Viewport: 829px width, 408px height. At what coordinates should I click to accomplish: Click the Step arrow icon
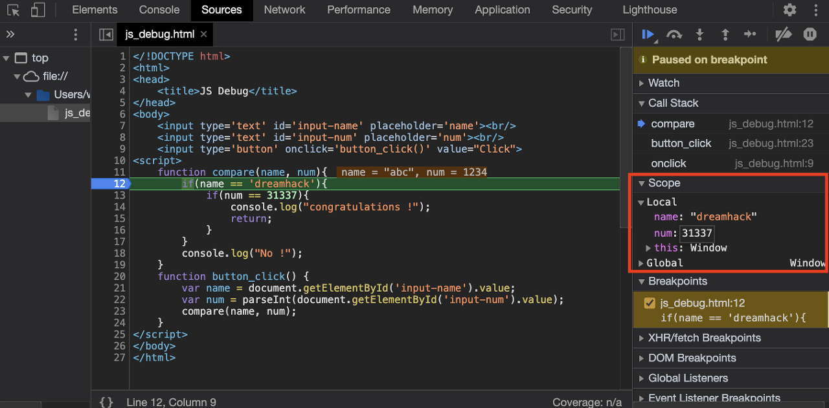coord(750,34)
